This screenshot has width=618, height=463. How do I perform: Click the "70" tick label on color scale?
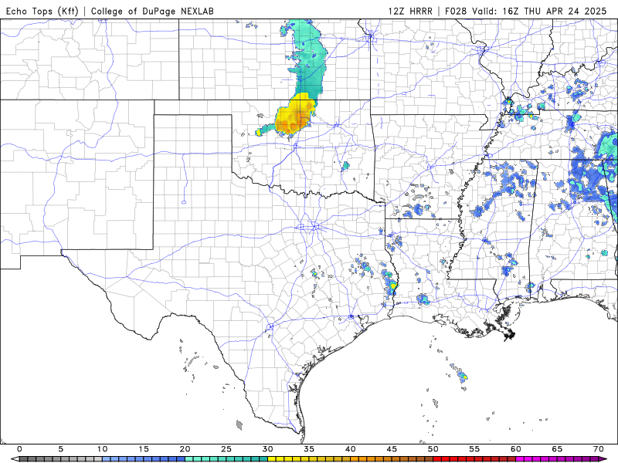pos(599,449)
